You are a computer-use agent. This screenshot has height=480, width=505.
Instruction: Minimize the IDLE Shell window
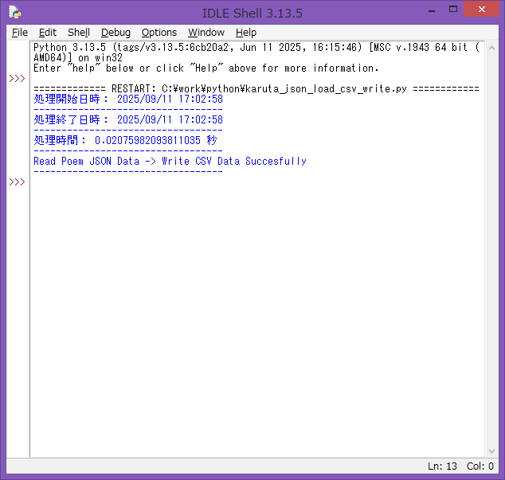(431, 10)
